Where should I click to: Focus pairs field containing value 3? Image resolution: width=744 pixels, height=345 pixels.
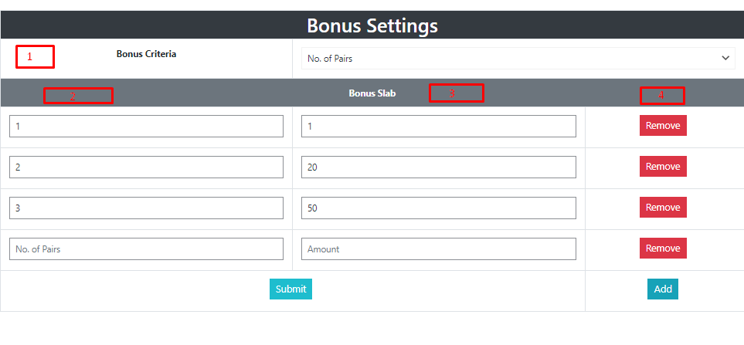tap(147, 208)
